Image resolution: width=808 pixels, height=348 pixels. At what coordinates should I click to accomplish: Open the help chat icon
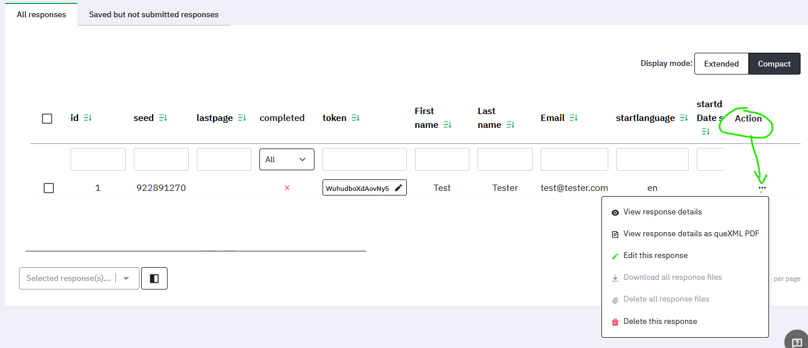point(797,342)
